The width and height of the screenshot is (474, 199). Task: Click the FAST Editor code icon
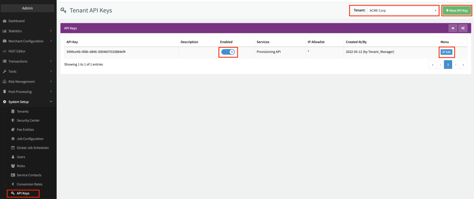click(5, 51)
